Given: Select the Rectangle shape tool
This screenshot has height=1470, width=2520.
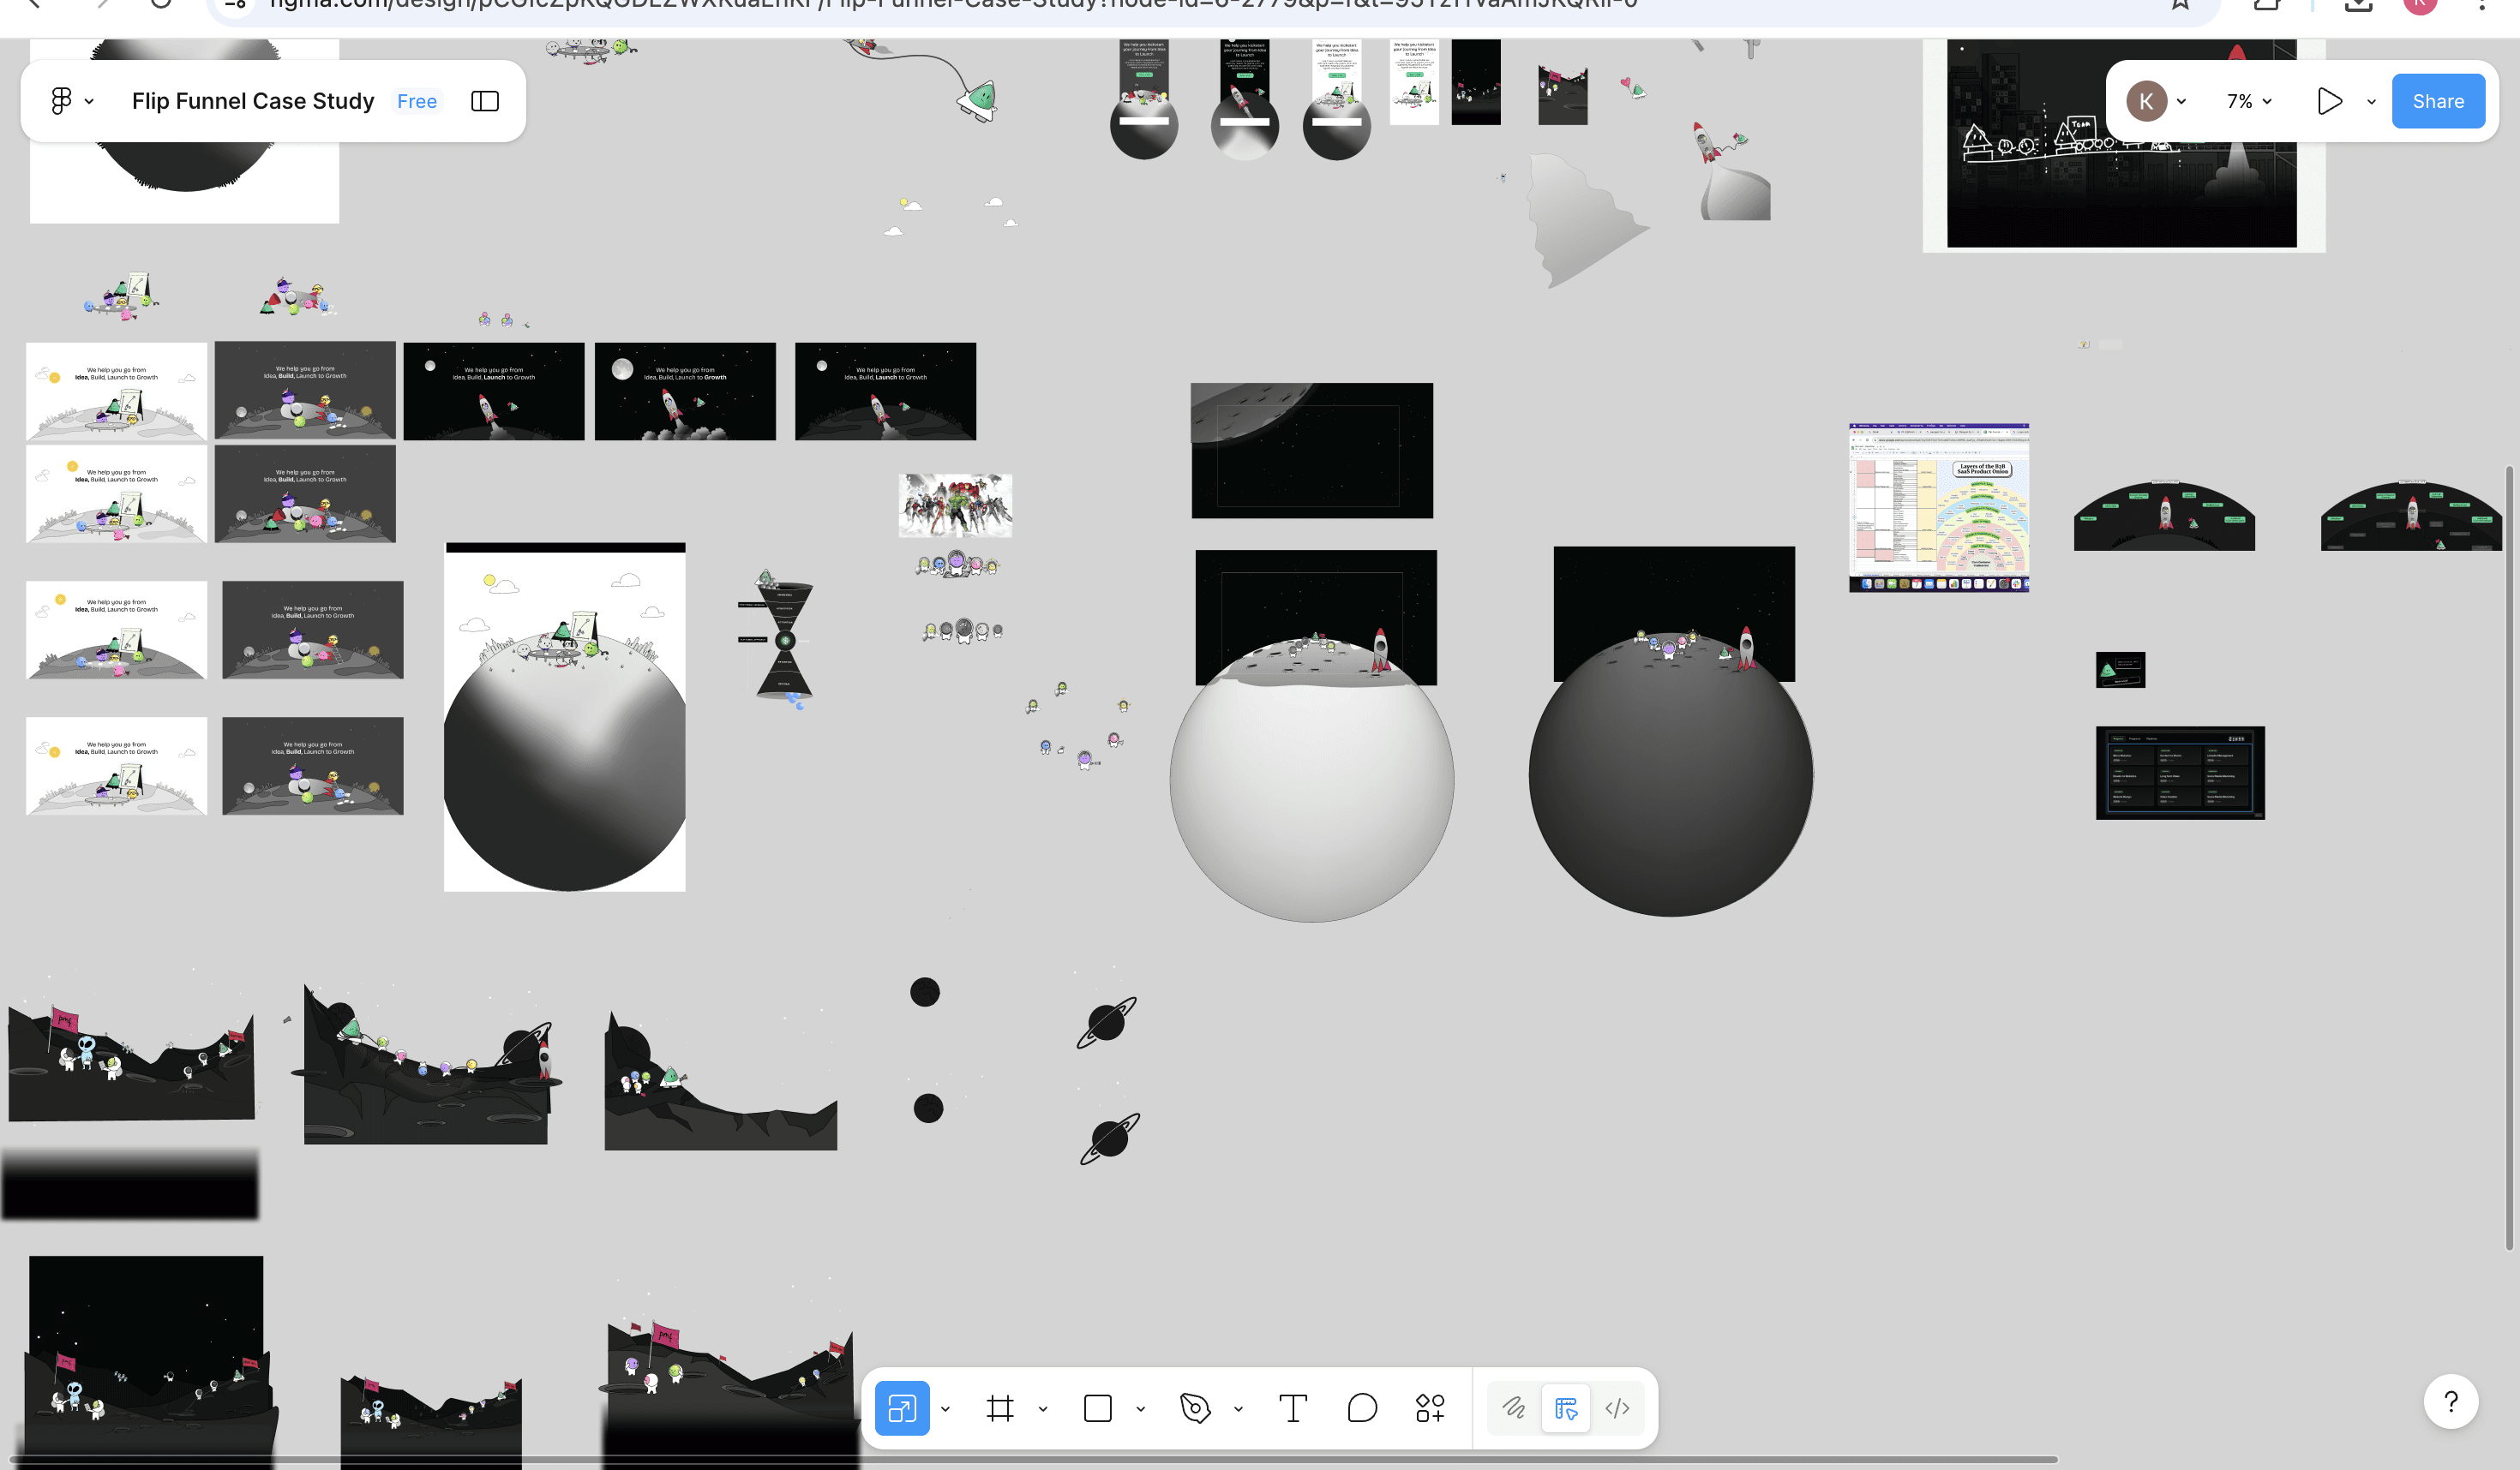Looking at the screenshot, I should click(x=1097, y=1408).
